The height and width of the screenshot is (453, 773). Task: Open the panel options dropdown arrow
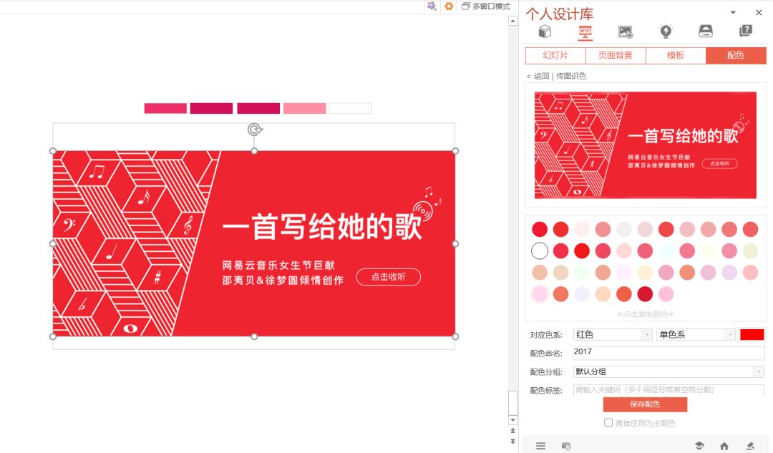pyautogui.click(x=733, y=12)
